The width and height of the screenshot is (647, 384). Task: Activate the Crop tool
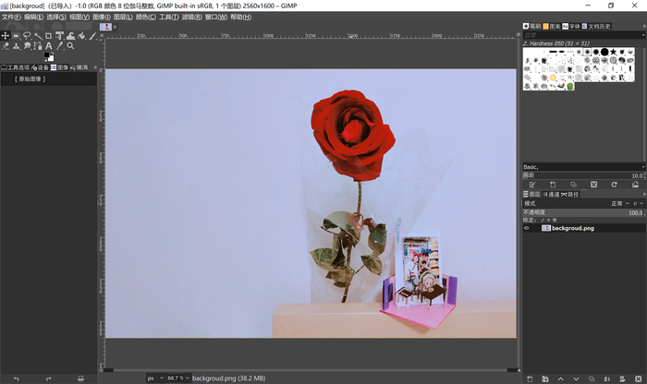click(x=49, y=36)
